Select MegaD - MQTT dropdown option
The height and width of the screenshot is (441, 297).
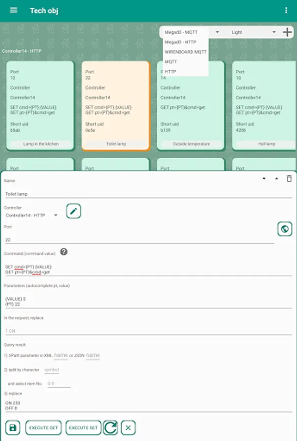pos(186,32)
